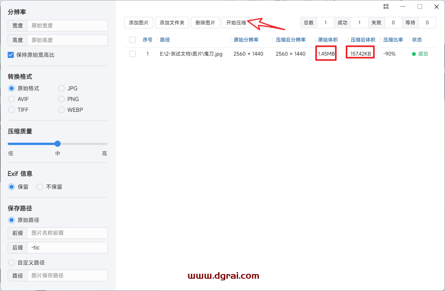Choose AVIF conversion format
445x291 pixels.
tap(12, 99)
